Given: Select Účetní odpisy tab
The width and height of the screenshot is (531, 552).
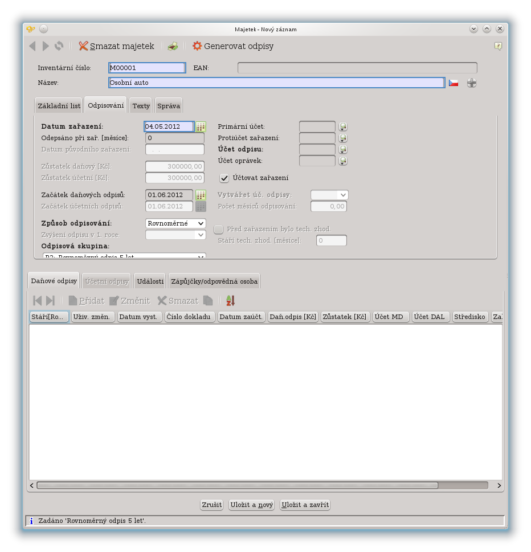Looking at the screenshot, I should click(107, 281).
